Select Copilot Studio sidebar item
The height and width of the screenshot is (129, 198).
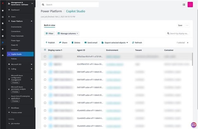[20, 54]
